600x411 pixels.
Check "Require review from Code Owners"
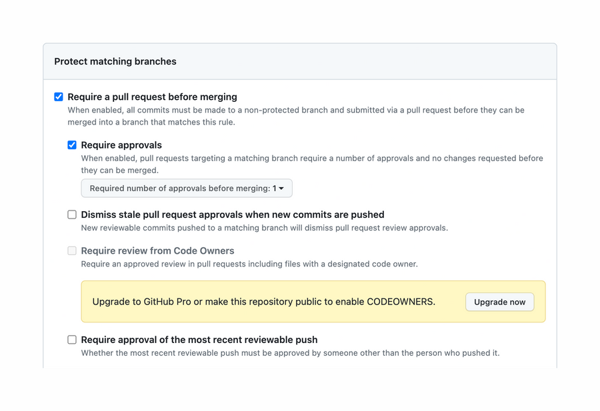(71, 250)
